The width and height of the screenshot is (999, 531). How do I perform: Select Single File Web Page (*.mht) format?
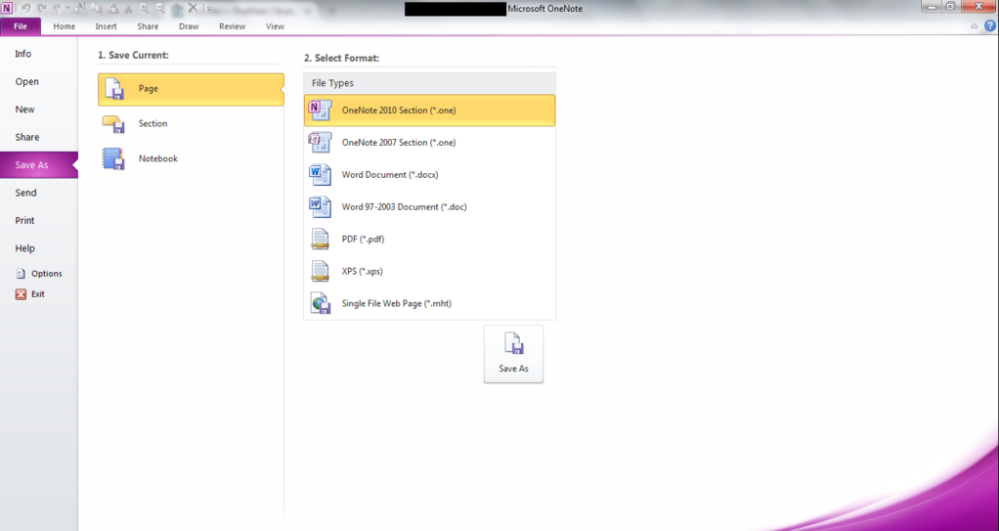(x=429, y=303)
